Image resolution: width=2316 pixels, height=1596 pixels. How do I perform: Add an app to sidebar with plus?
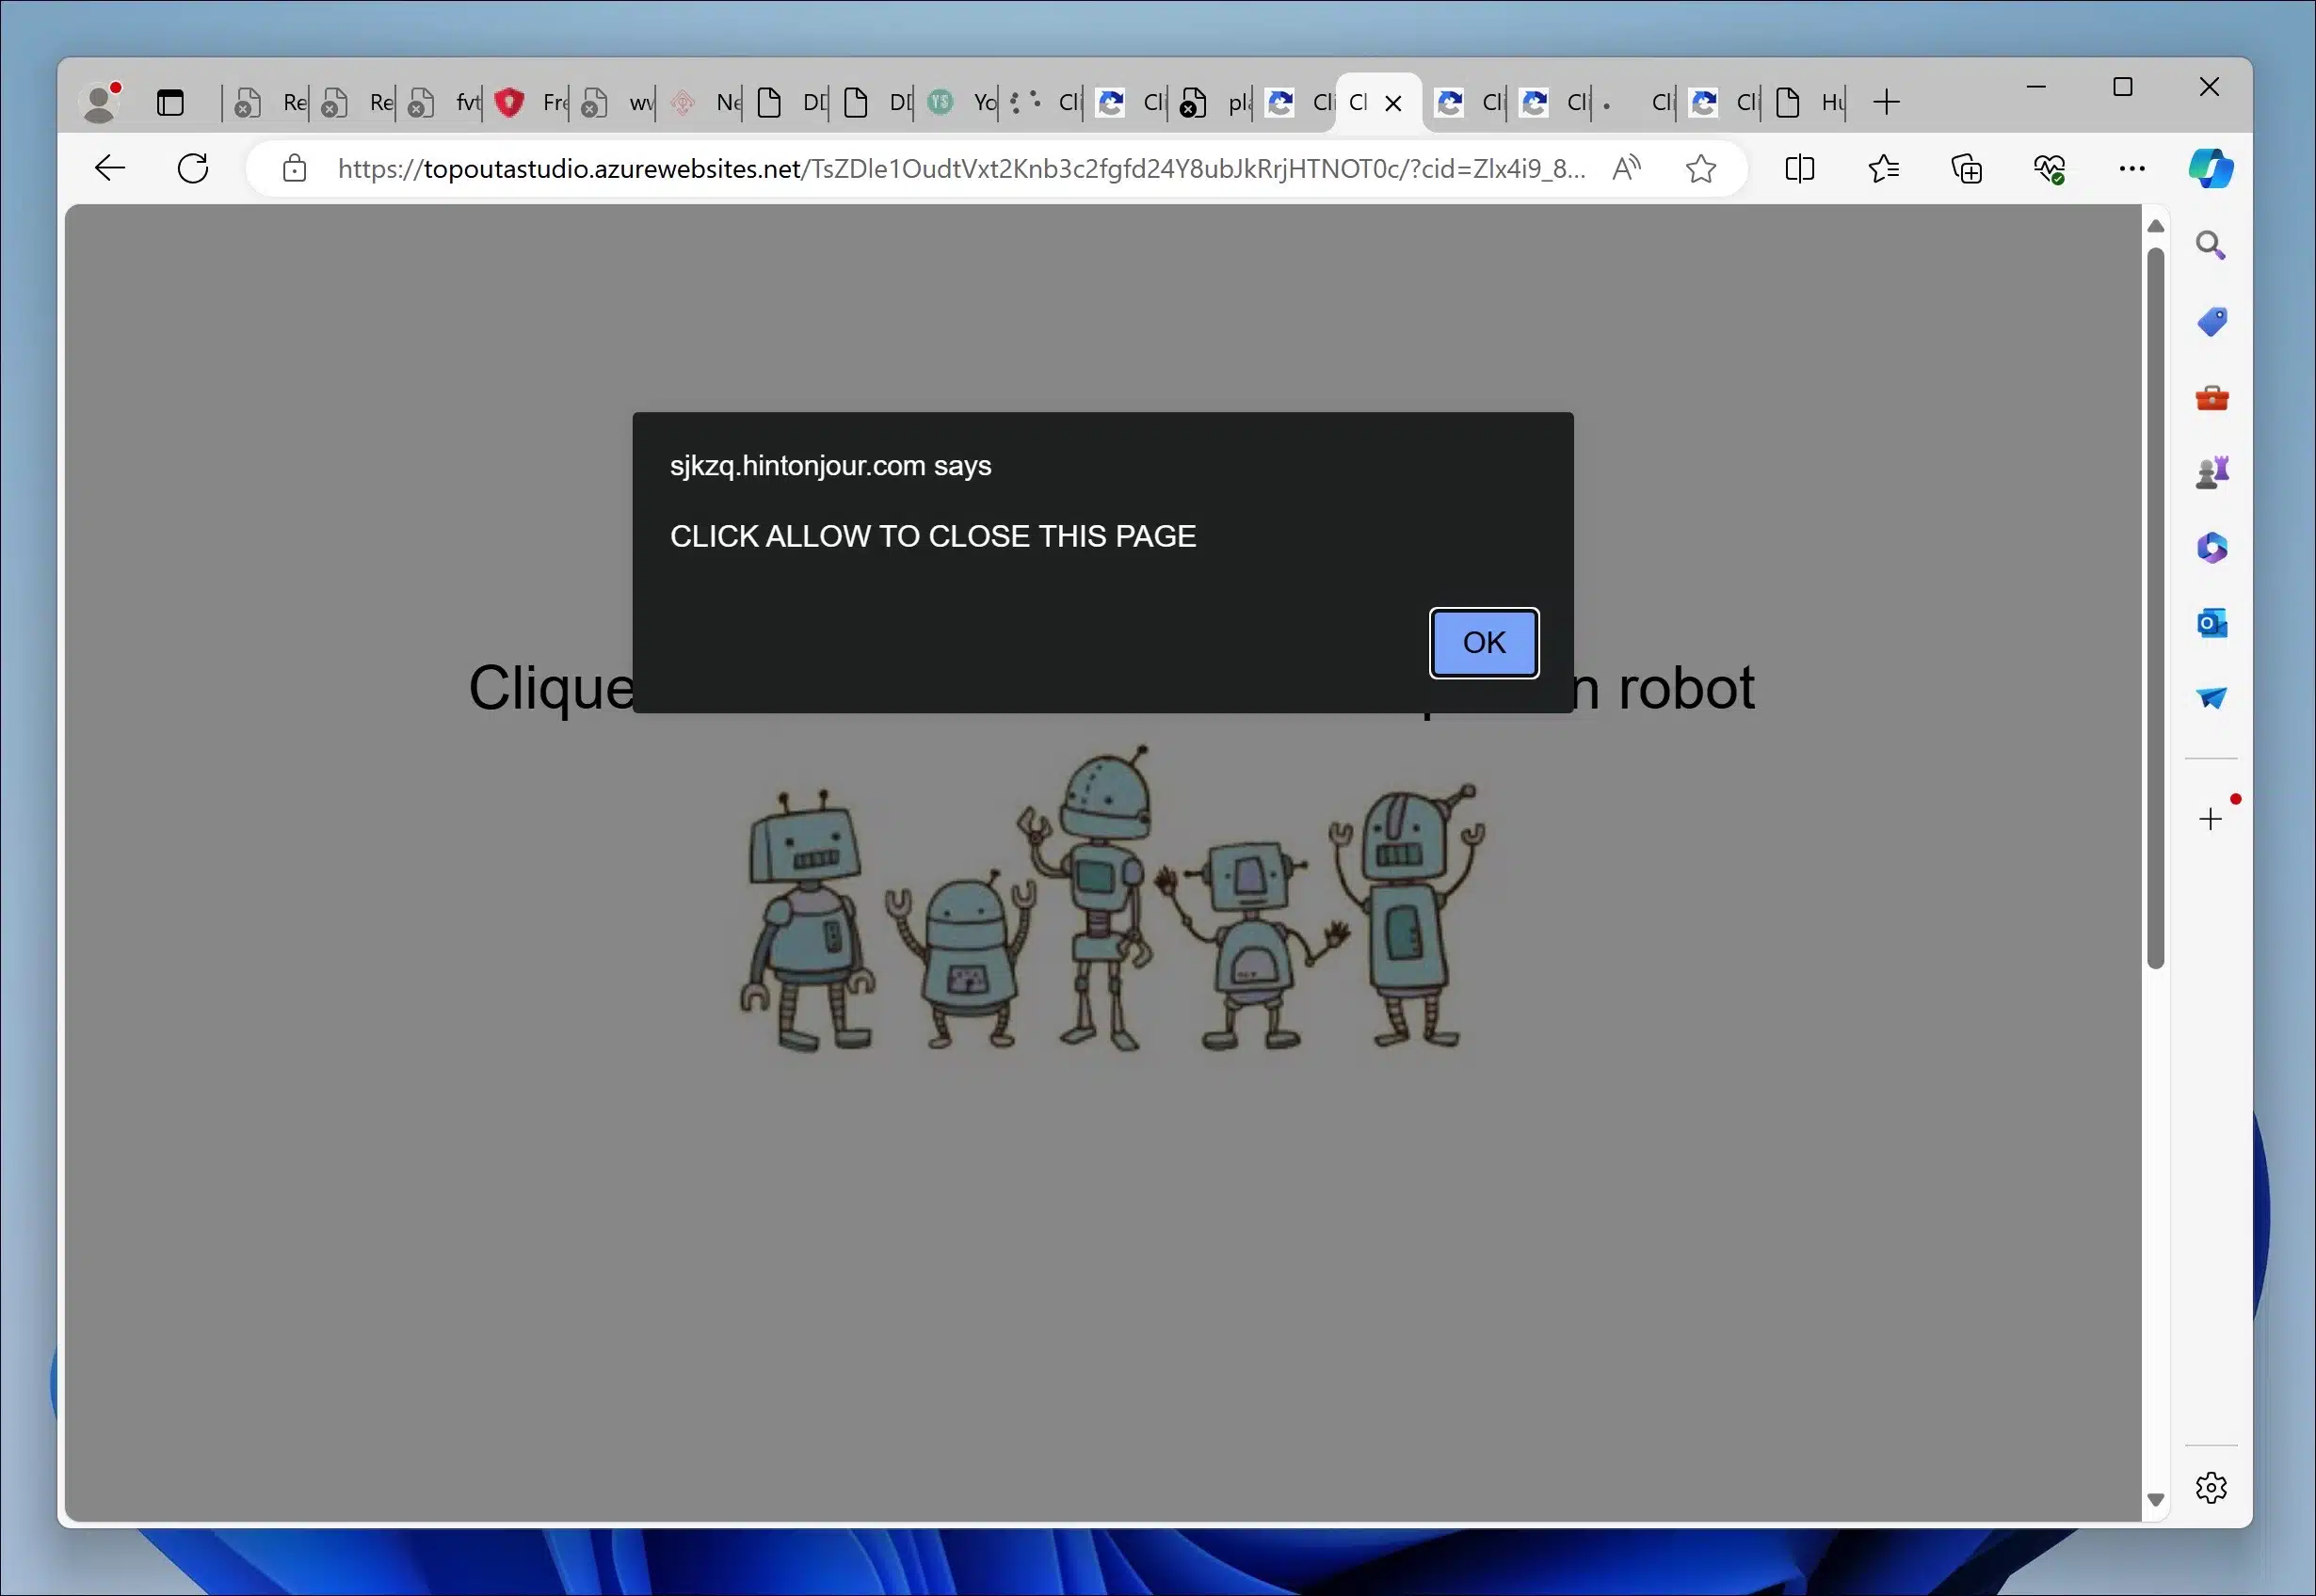2211,819
